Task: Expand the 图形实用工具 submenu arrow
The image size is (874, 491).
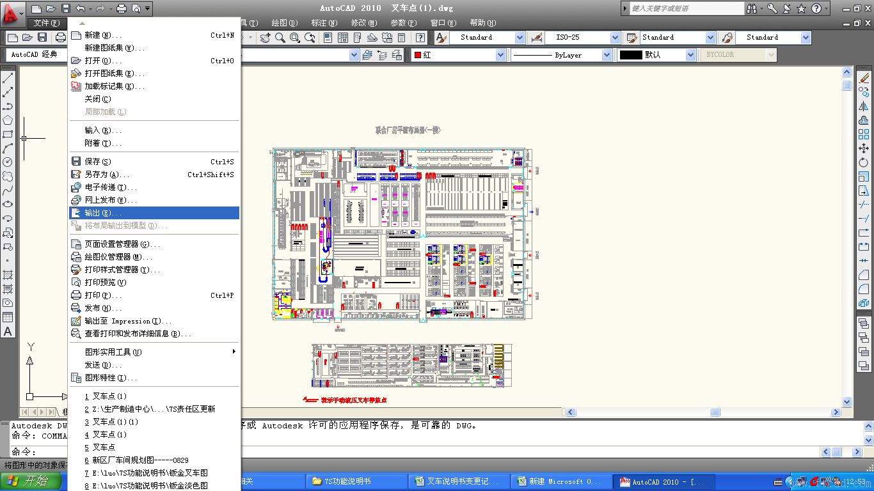Action: 234,352
